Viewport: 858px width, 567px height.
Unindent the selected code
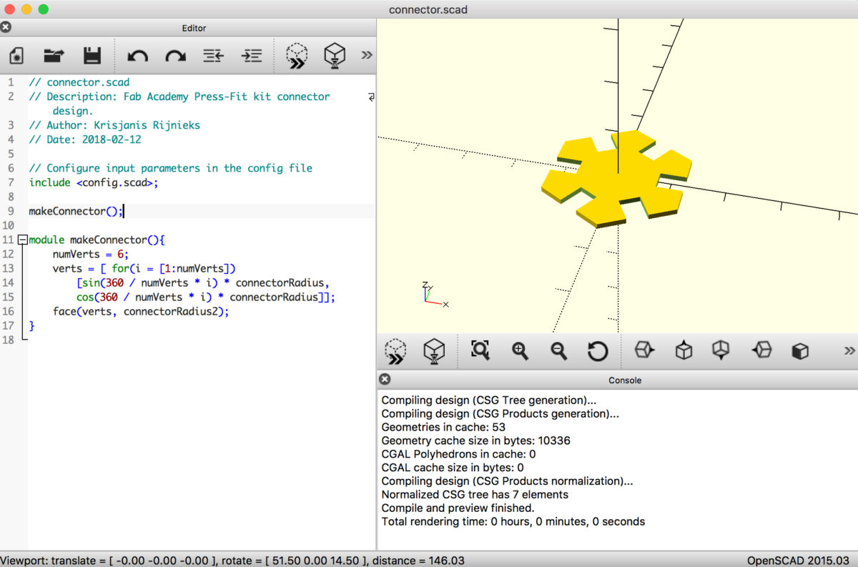point(212,55)
